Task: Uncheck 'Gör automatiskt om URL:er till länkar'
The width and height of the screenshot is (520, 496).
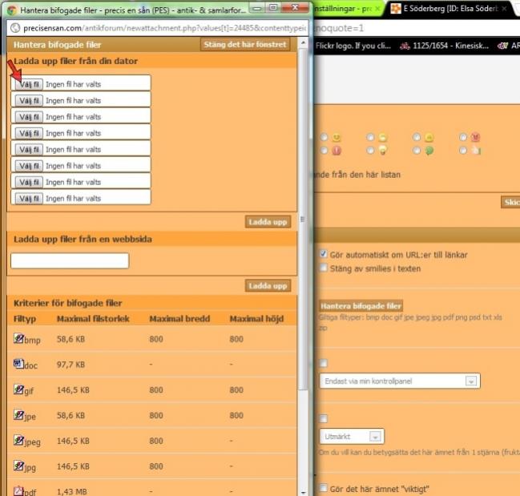Action: [324, 254]
